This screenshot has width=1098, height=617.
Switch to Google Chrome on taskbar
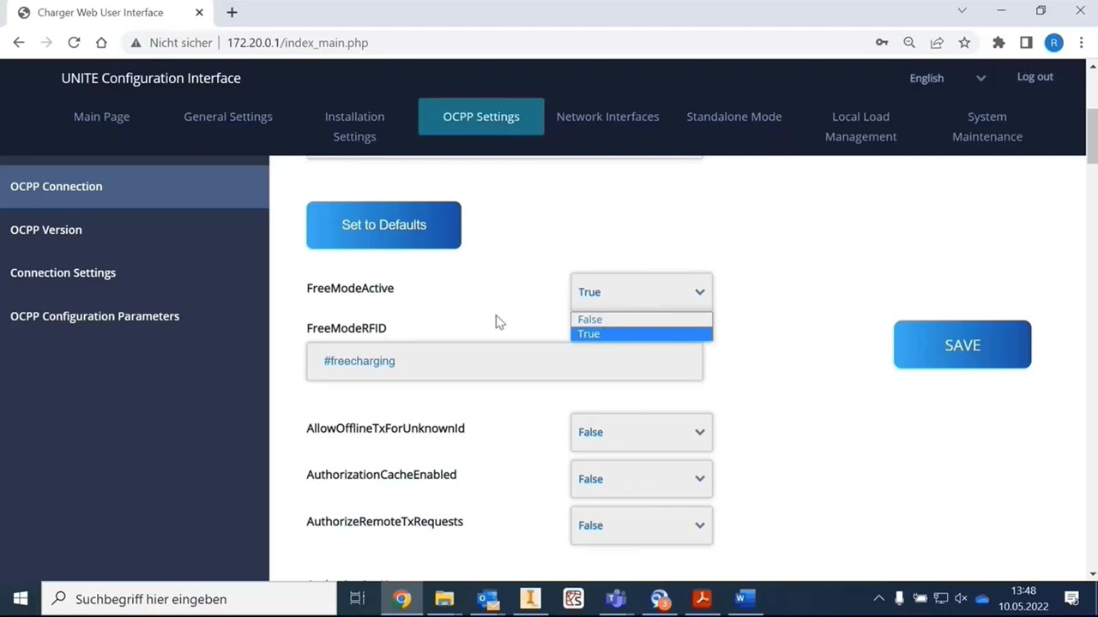tap(401, 599)
